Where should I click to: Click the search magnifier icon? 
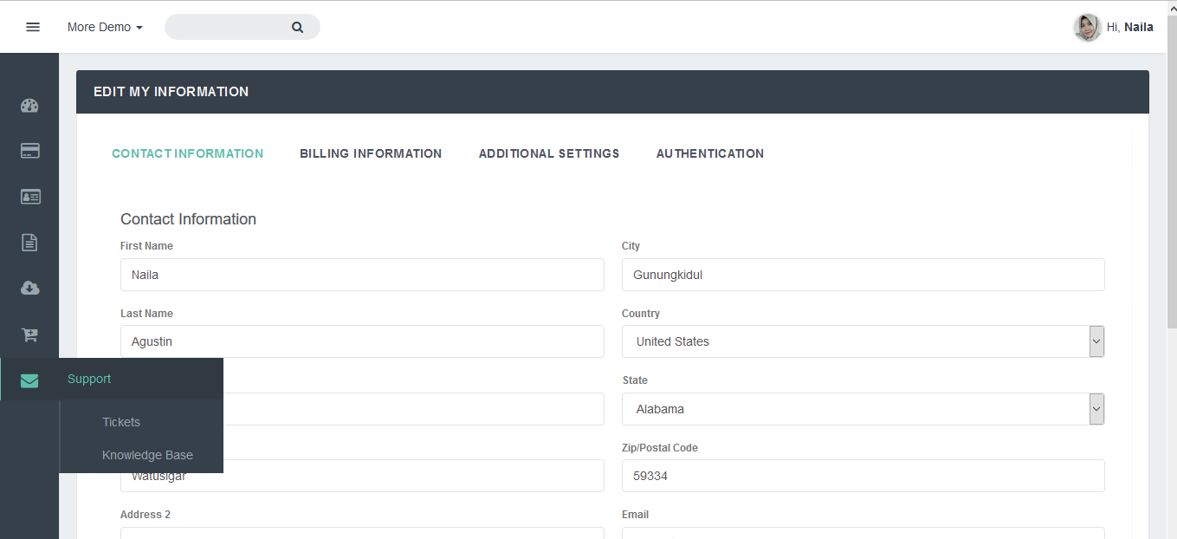click(x=297, y=27)
